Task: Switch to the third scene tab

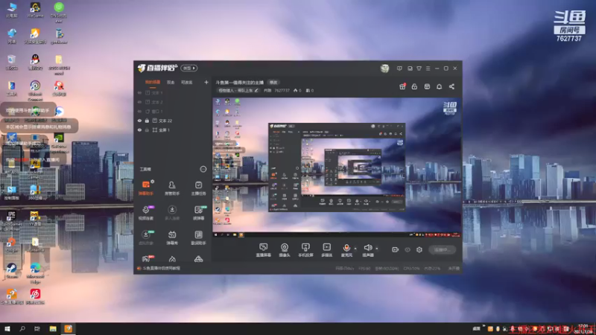Action: pyautogui.click(x=187, y=82)
